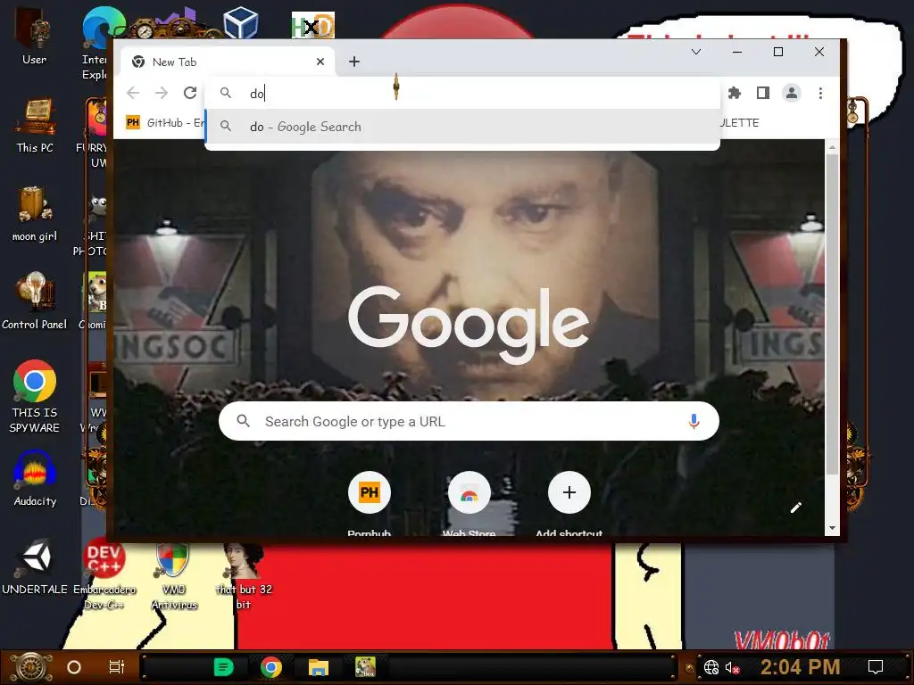This screenshot has width=914, height=685.
Task: Open the moon girl desktop icon
Action: pyautogui.click(x=35, y=214)
